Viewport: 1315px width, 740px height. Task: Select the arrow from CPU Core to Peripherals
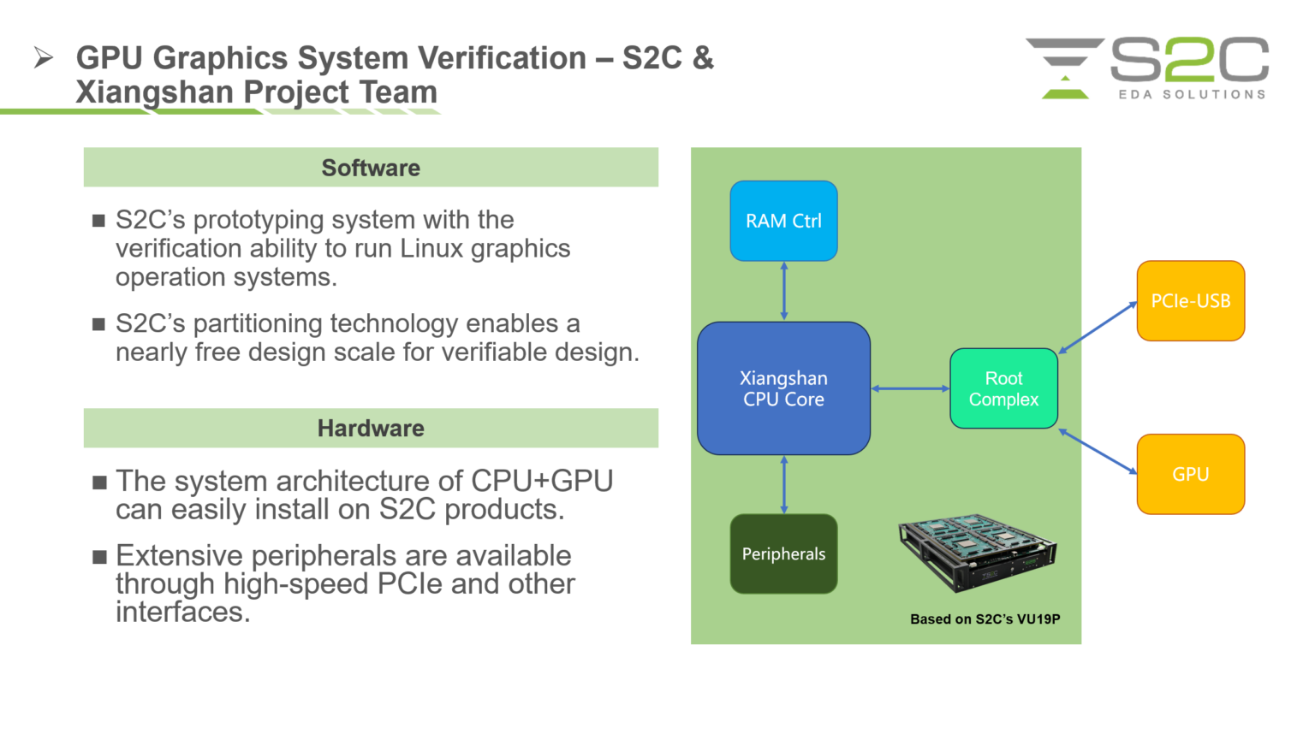[783, 485]
